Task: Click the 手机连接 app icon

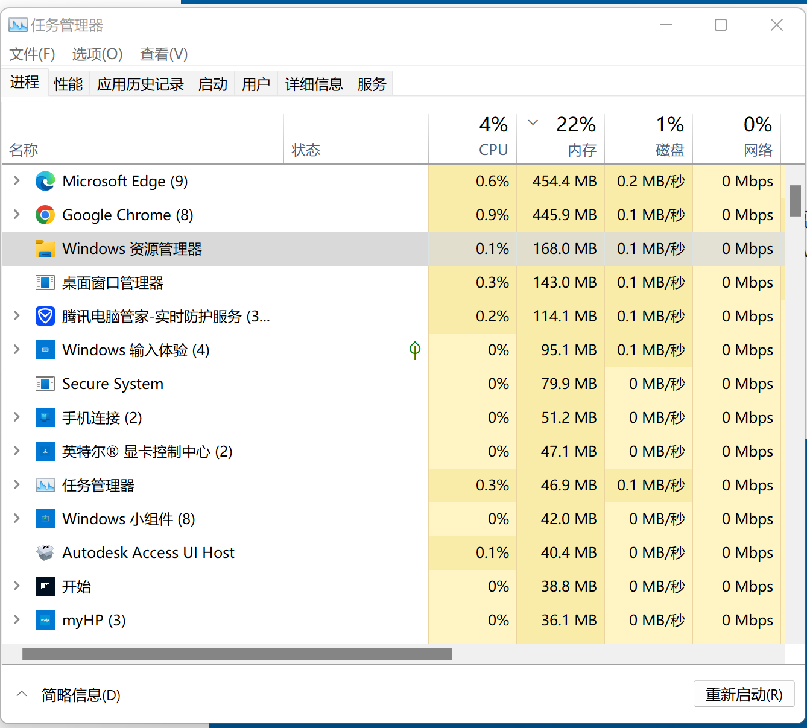Action: 45,417
